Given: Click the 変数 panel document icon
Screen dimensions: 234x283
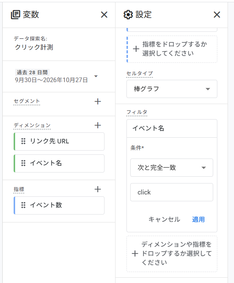Looking at the screenshot, I should point(16,15).
